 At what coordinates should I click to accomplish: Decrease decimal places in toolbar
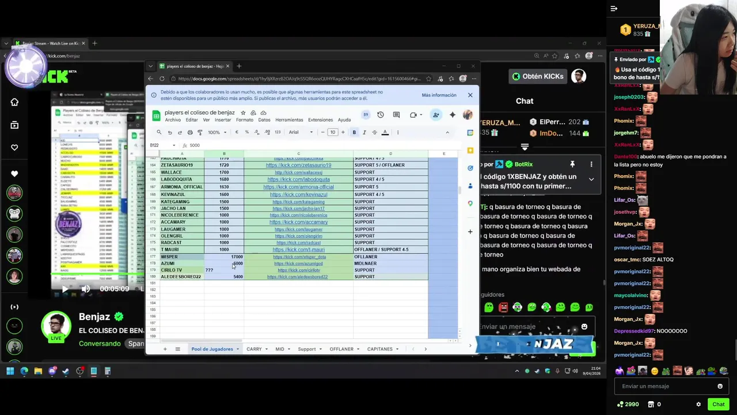point(257,133)
